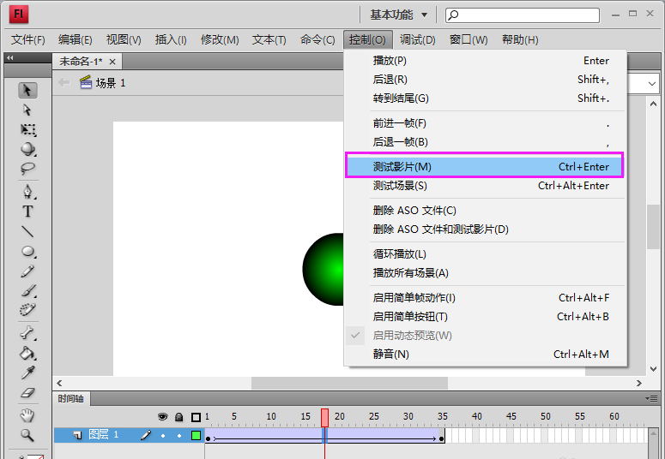Click the show all layers as outlines icon

tap(196, 418)
